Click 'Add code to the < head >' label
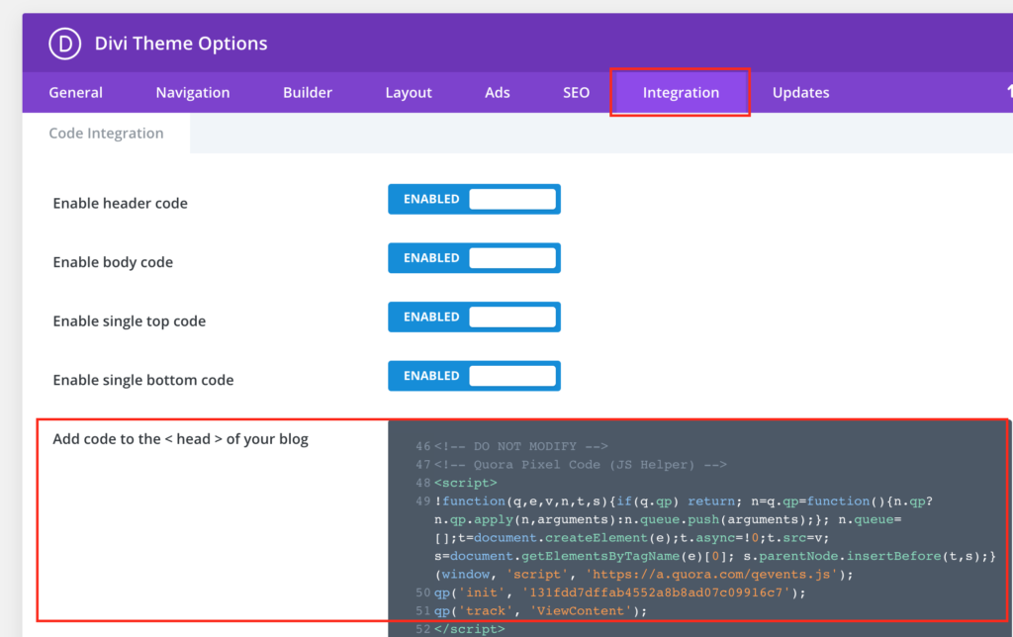 [x=180, y=438]
